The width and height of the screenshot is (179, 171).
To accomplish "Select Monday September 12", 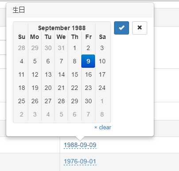I will [x=35, y=74].
